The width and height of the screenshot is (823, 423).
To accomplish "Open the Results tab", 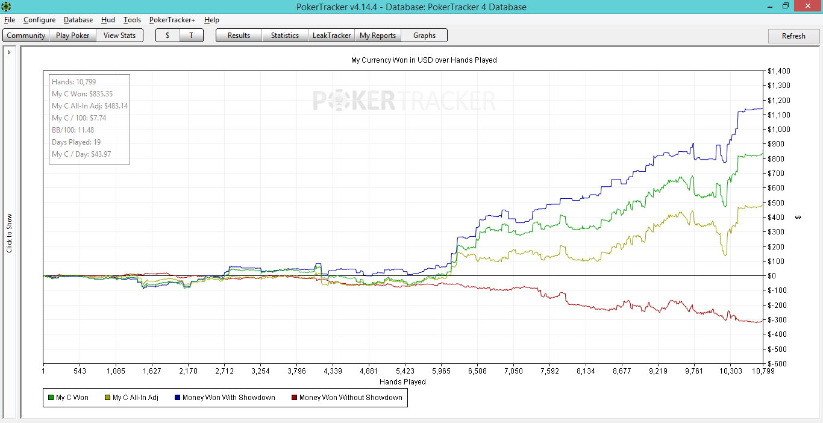I will (239, 36).
